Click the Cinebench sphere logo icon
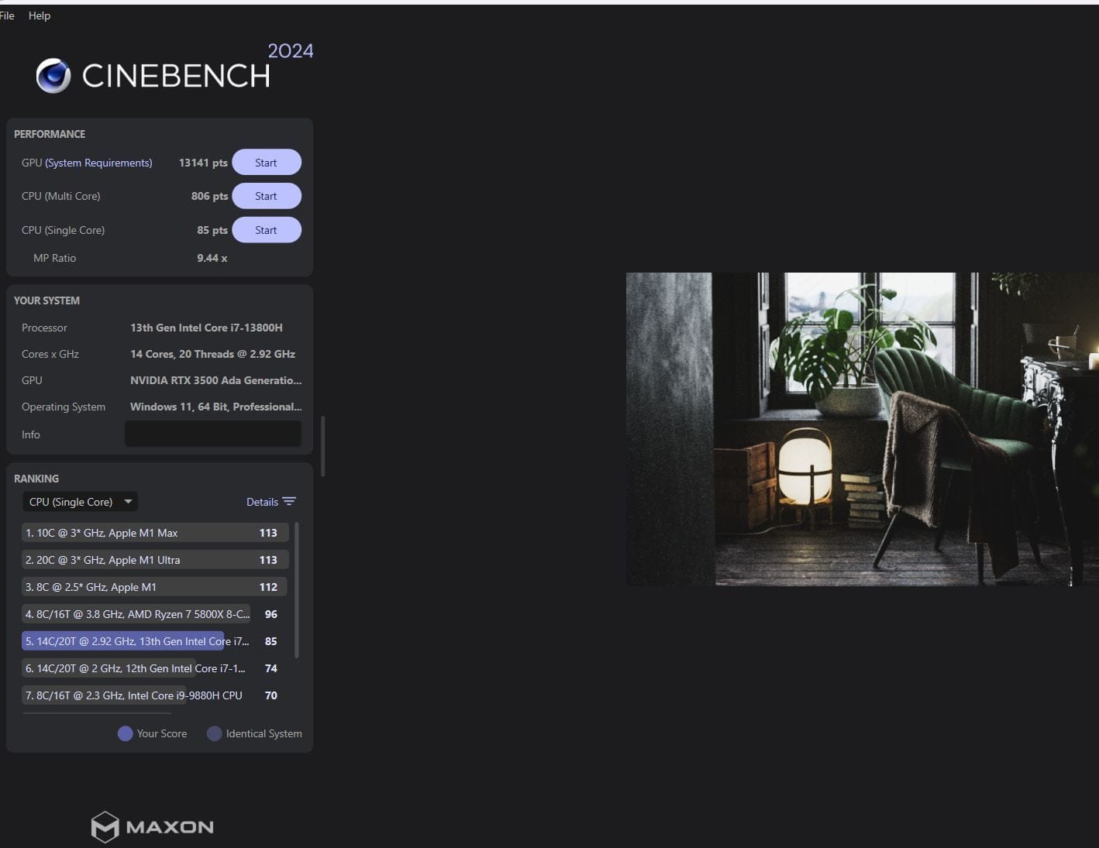Viewport: 1099px width, 848px height. (x=53, y=76)
